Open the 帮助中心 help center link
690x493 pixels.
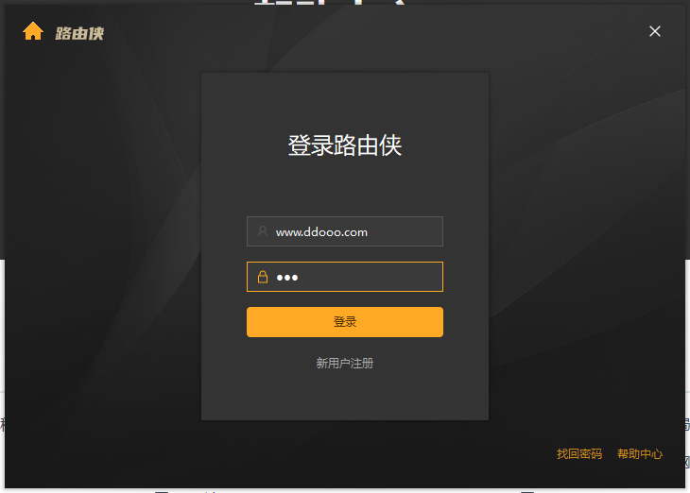[x=640, y=454]
